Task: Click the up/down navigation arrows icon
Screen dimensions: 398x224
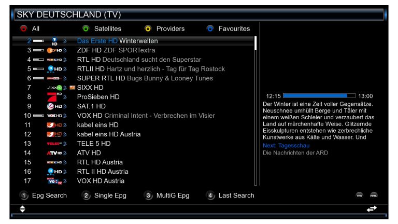Action: [22, 209]
